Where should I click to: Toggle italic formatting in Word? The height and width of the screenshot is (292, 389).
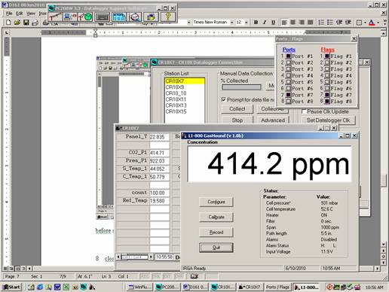pyautogui.click(x=265, y=23)
